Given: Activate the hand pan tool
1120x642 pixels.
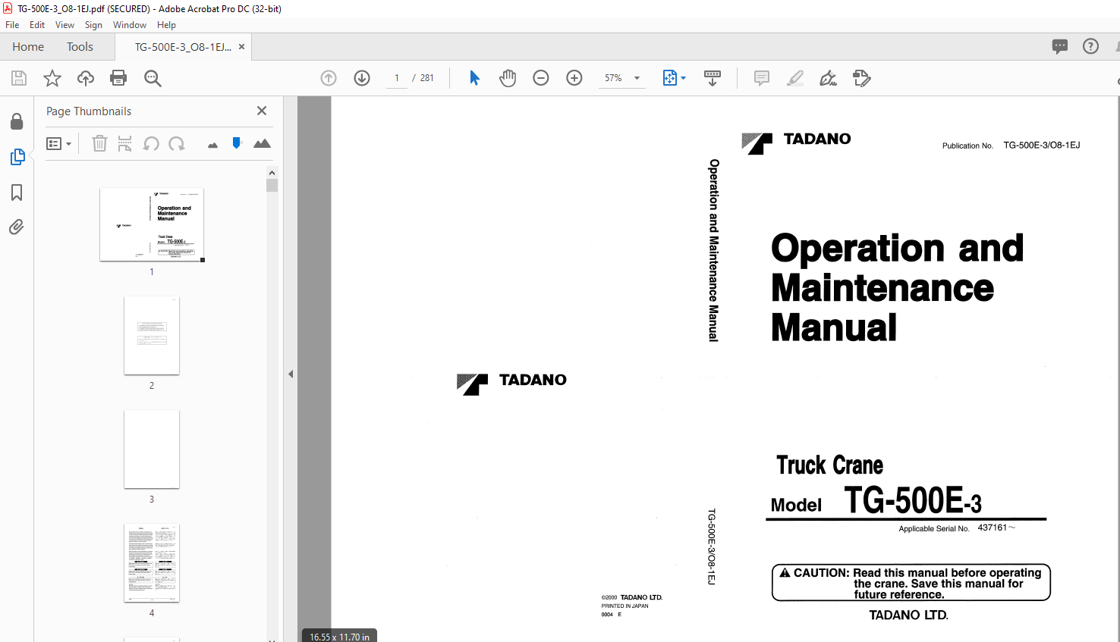Looking at the screenshot, I should 508,78.
